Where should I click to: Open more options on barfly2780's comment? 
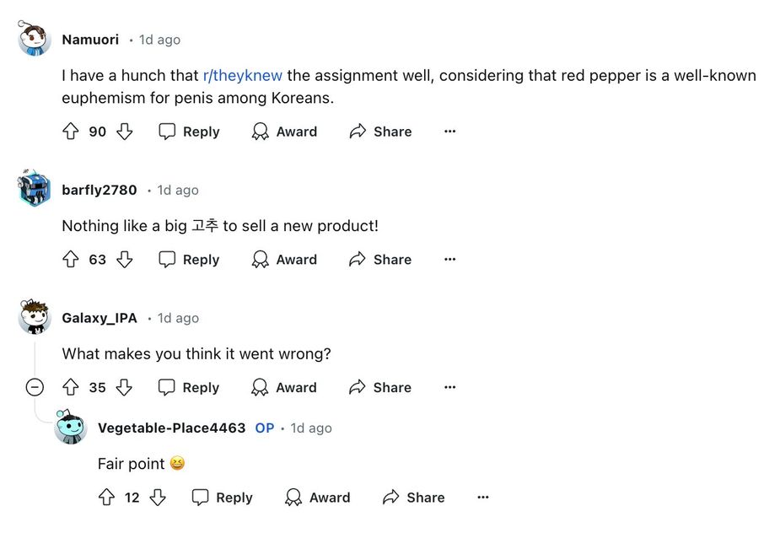pos(449,260)
